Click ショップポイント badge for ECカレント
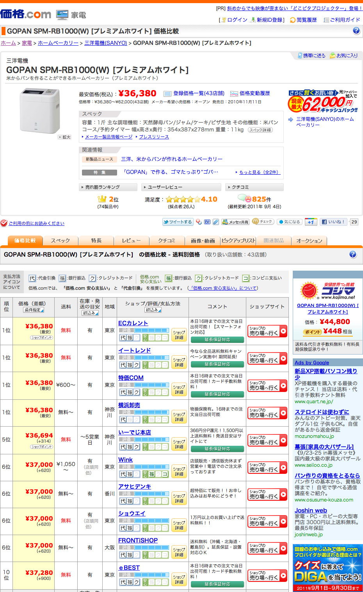Image resolution: width=363 pixels, height=592 pixels. [42, 338]
